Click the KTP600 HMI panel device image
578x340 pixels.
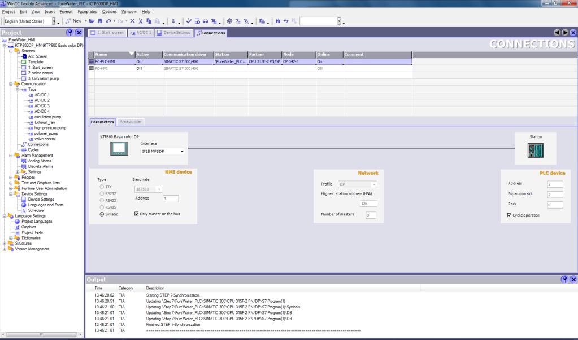point(119,149)
